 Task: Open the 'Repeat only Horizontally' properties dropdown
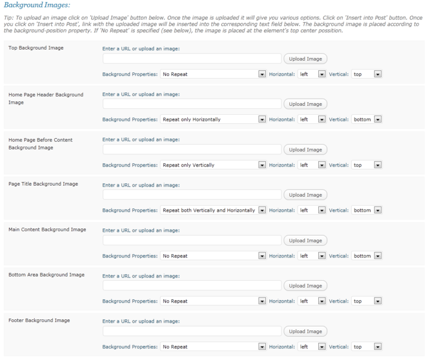(213, 119)
